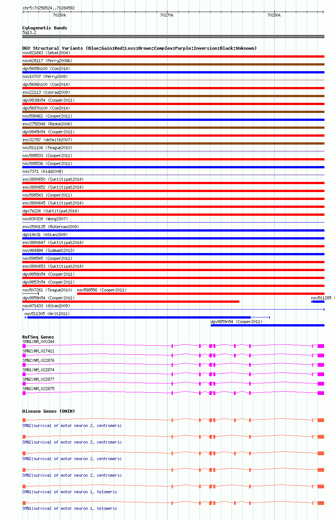Open transcript SMN2|NM_022875
Screen dimensions: 335x520
(x=38, y=389)
